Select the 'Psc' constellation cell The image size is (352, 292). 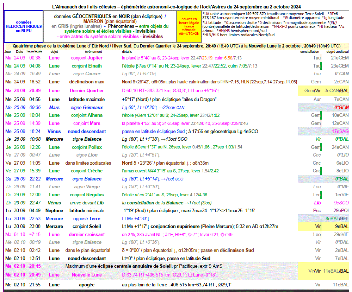[317, 210]
